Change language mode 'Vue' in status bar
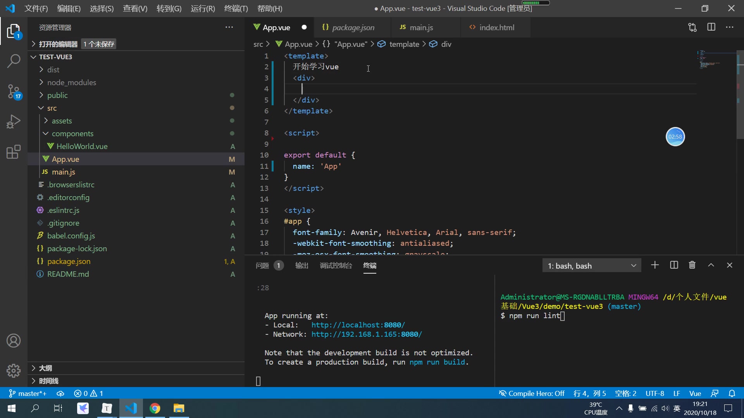 pyautogui.click(x=695, y=393)
